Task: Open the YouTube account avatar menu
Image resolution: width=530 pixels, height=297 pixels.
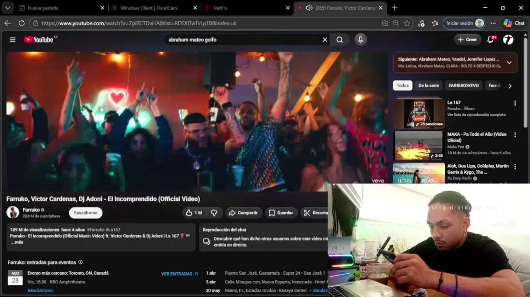Action: [x=508, y=40]
